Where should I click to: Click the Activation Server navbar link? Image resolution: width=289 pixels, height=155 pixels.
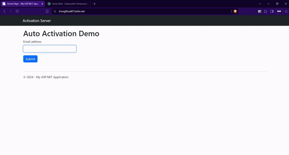click(x=36, y=21)
